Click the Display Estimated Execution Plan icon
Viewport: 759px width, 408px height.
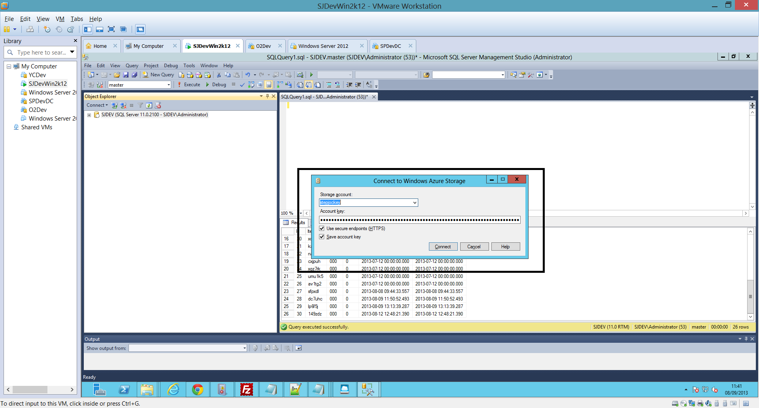tap(251, 85)
